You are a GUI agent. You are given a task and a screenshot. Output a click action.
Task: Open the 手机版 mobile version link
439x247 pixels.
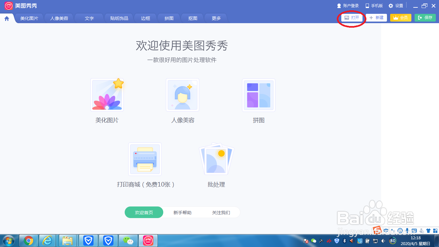click(374, 6)
